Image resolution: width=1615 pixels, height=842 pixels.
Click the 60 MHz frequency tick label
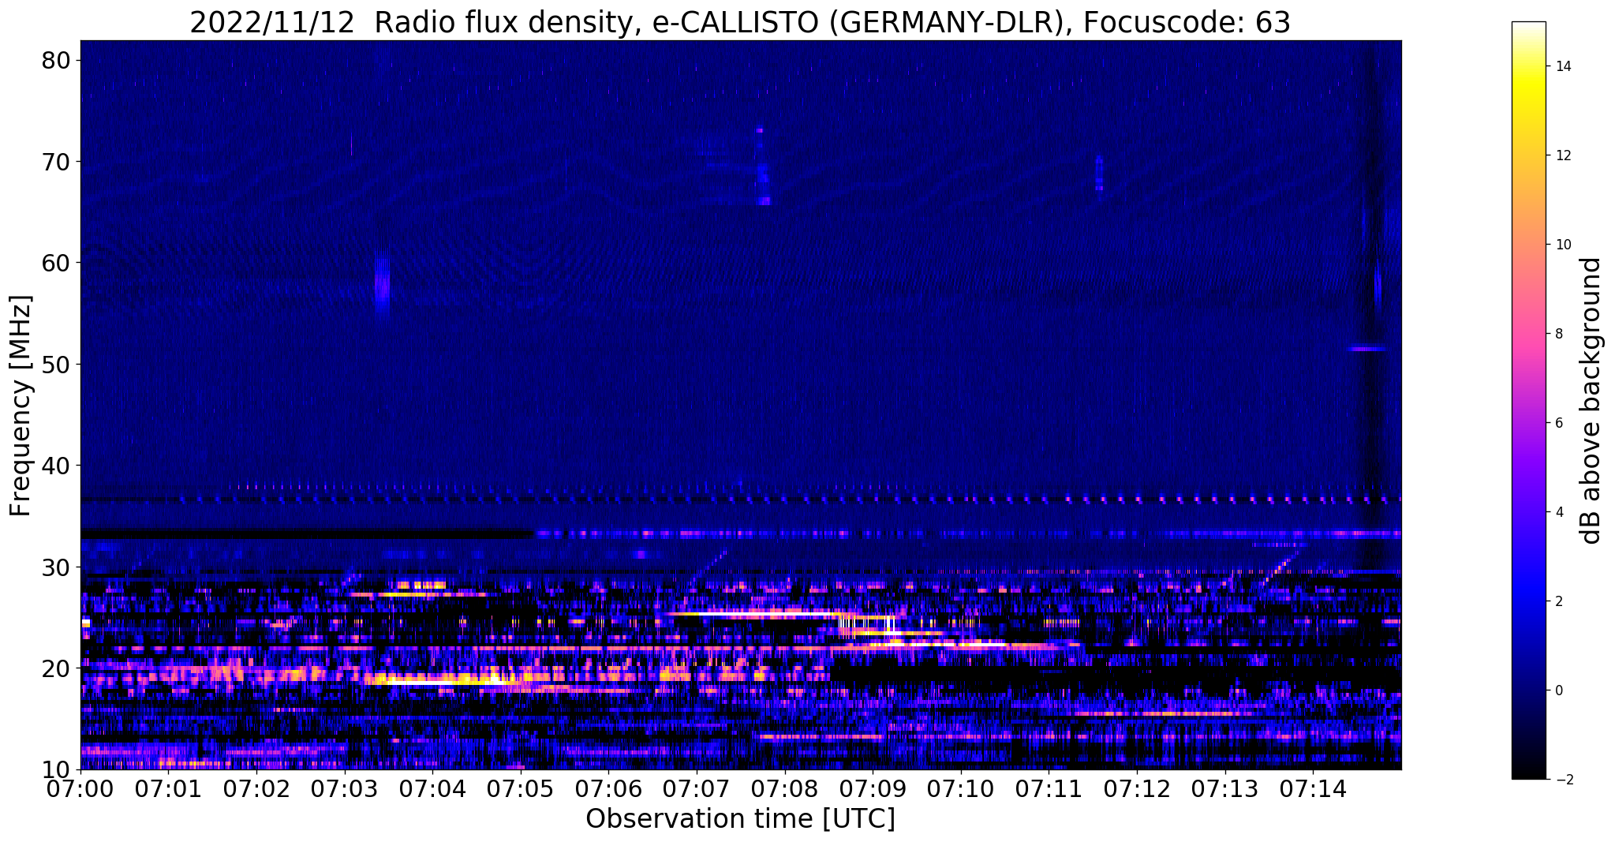[x=57, y=263]
